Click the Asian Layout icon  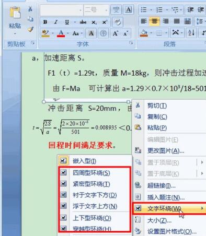click(176, 32)
